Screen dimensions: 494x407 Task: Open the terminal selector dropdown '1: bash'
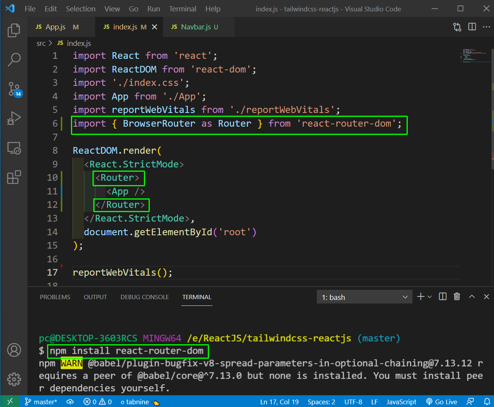click(365, 297)
